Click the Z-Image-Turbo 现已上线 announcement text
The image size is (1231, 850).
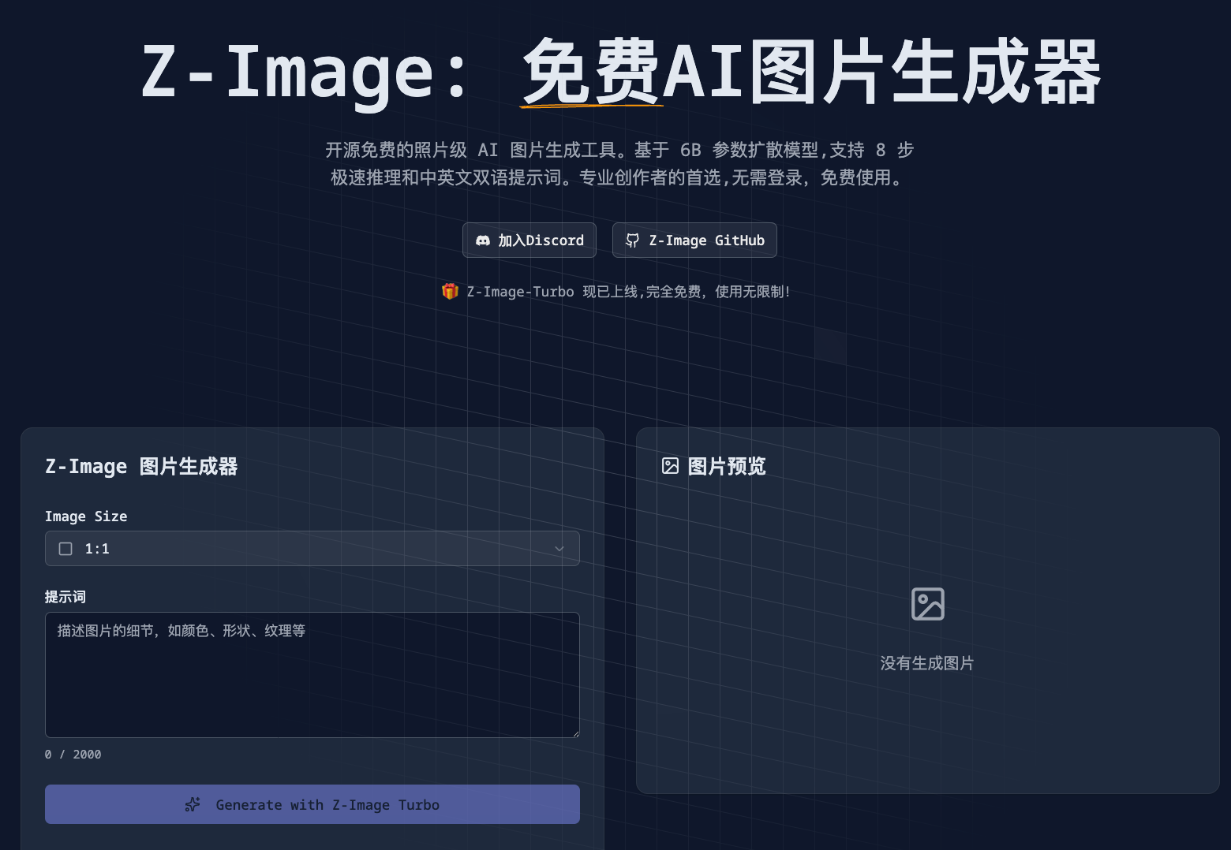point(628,292)
